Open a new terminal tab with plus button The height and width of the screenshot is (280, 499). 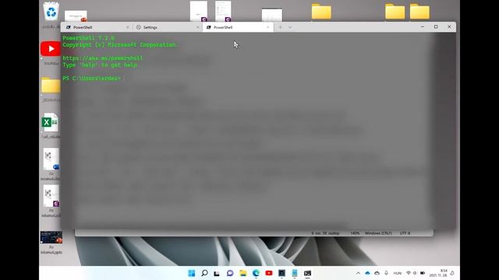click(281, 27)
